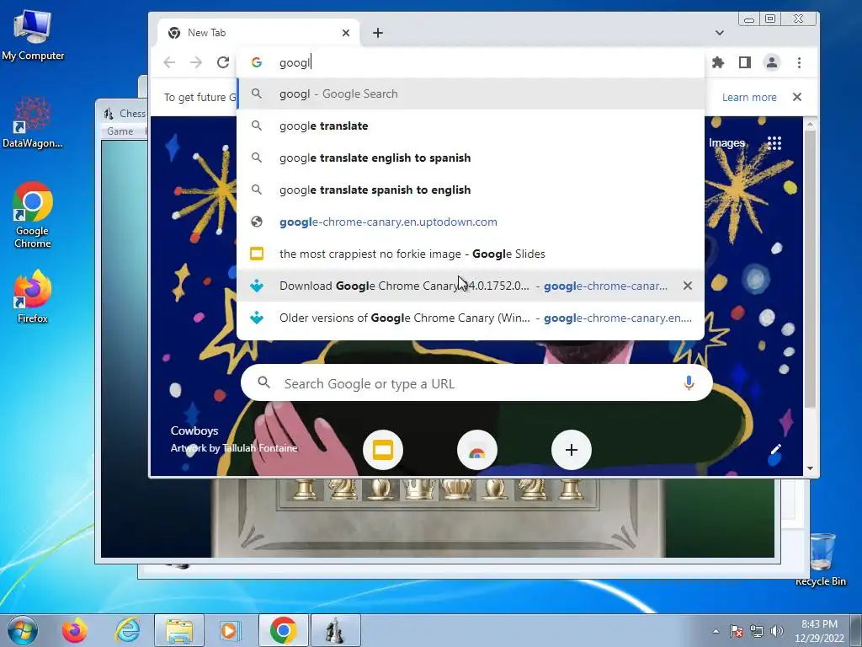This screenshot has height=647, width=862.
Task: Expand the tab search chevron
Action: click(x=719, y=33)
